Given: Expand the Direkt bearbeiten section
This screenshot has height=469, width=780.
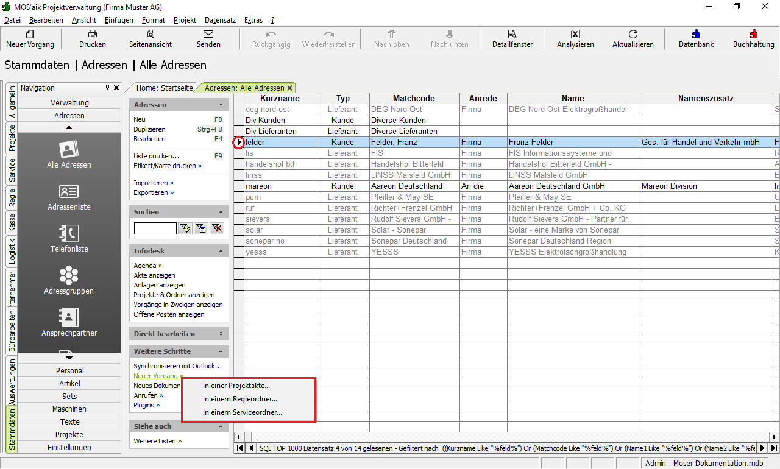Looking at the screenshot, I should (x=221, y=334).
